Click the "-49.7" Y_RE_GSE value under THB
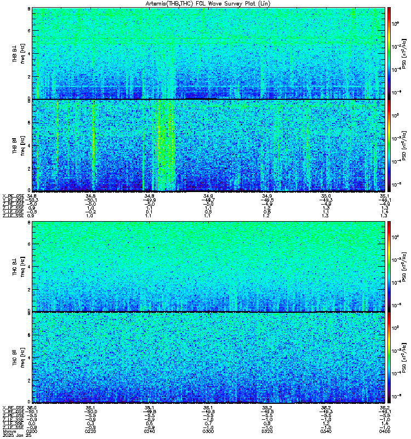The width and height of the screenshot is (411, 439). tap(208, 200)
